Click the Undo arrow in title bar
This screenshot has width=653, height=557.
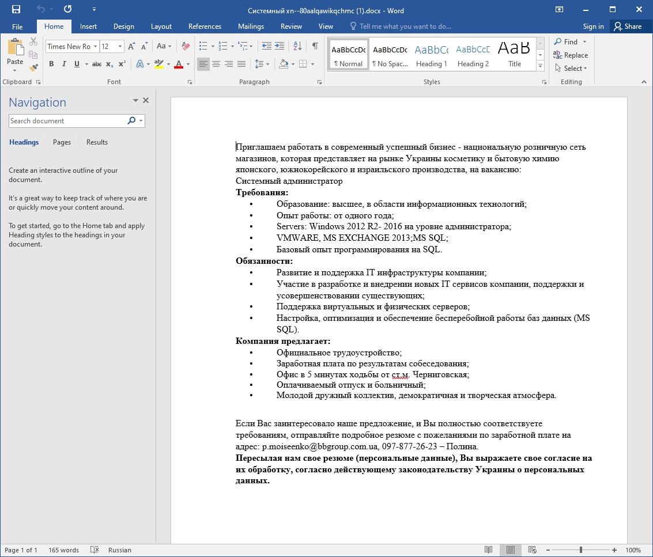[40, 9]
